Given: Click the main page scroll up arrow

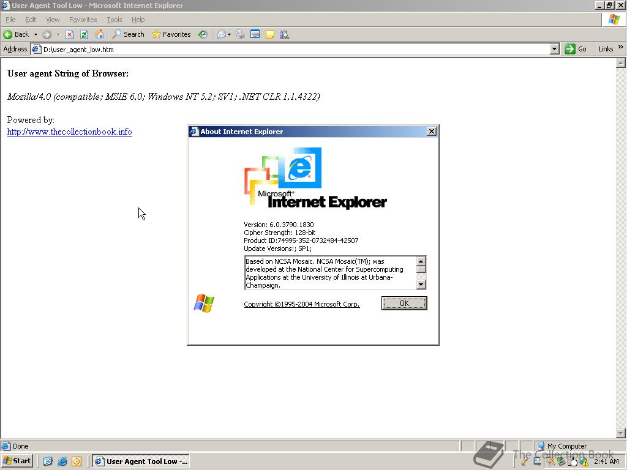Looking at the screenshot, I should [x=621, y=63].
